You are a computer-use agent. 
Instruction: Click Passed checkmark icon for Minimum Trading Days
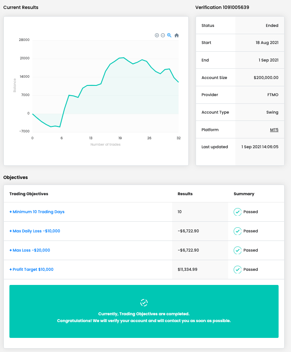click(x=238, y=212)
